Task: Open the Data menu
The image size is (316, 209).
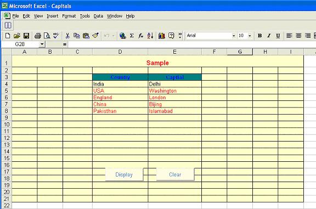Action: [x=98, y=16]
